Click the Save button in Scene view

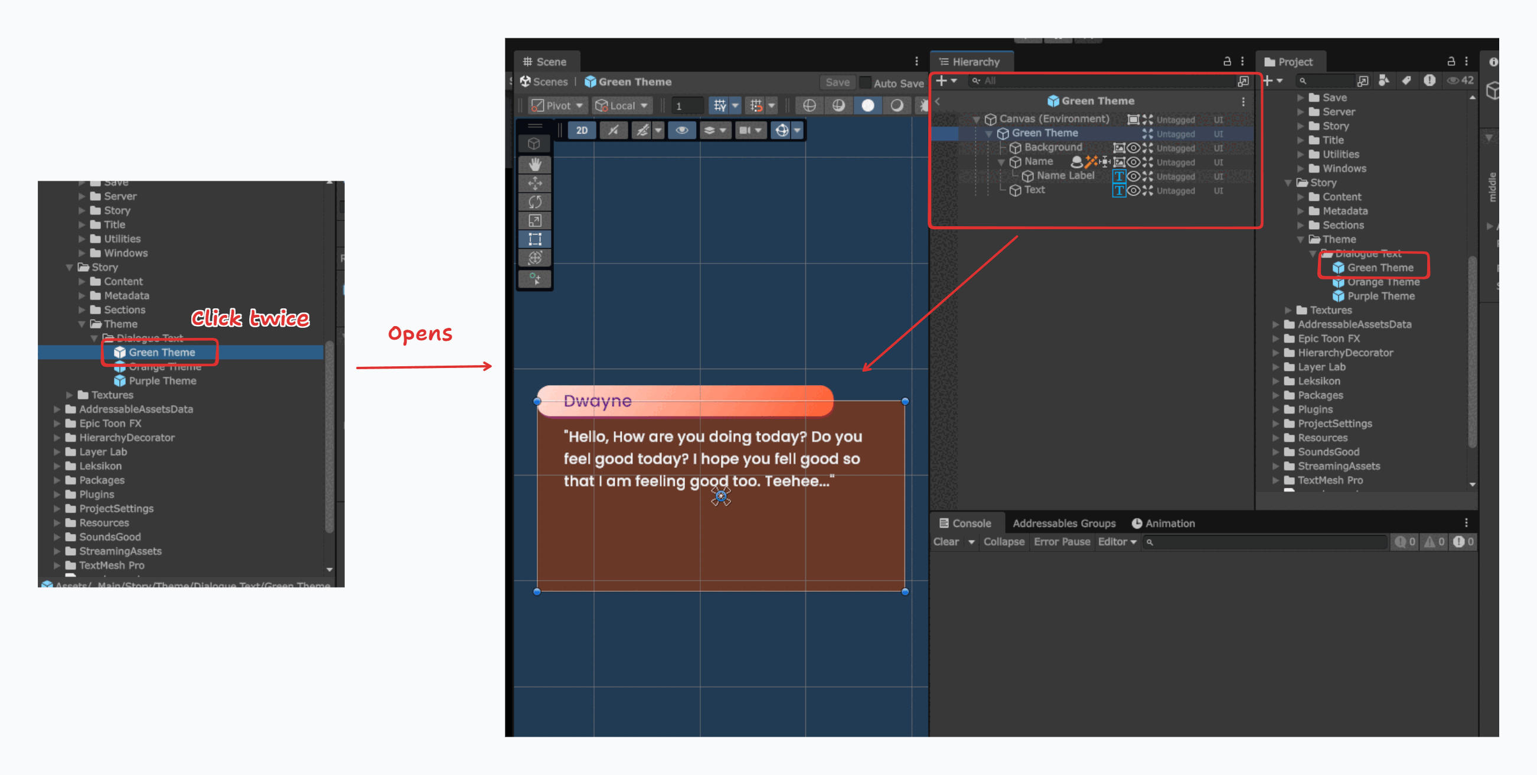[x=838, y=82]
